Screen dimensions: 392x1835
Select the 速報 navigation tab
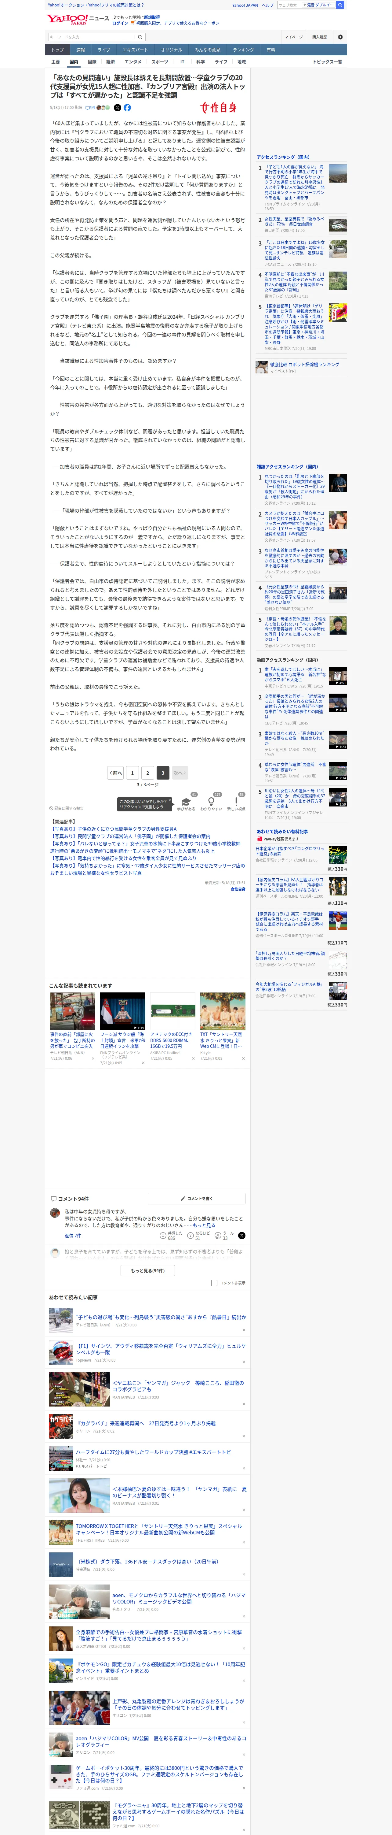tap(80, 50)
